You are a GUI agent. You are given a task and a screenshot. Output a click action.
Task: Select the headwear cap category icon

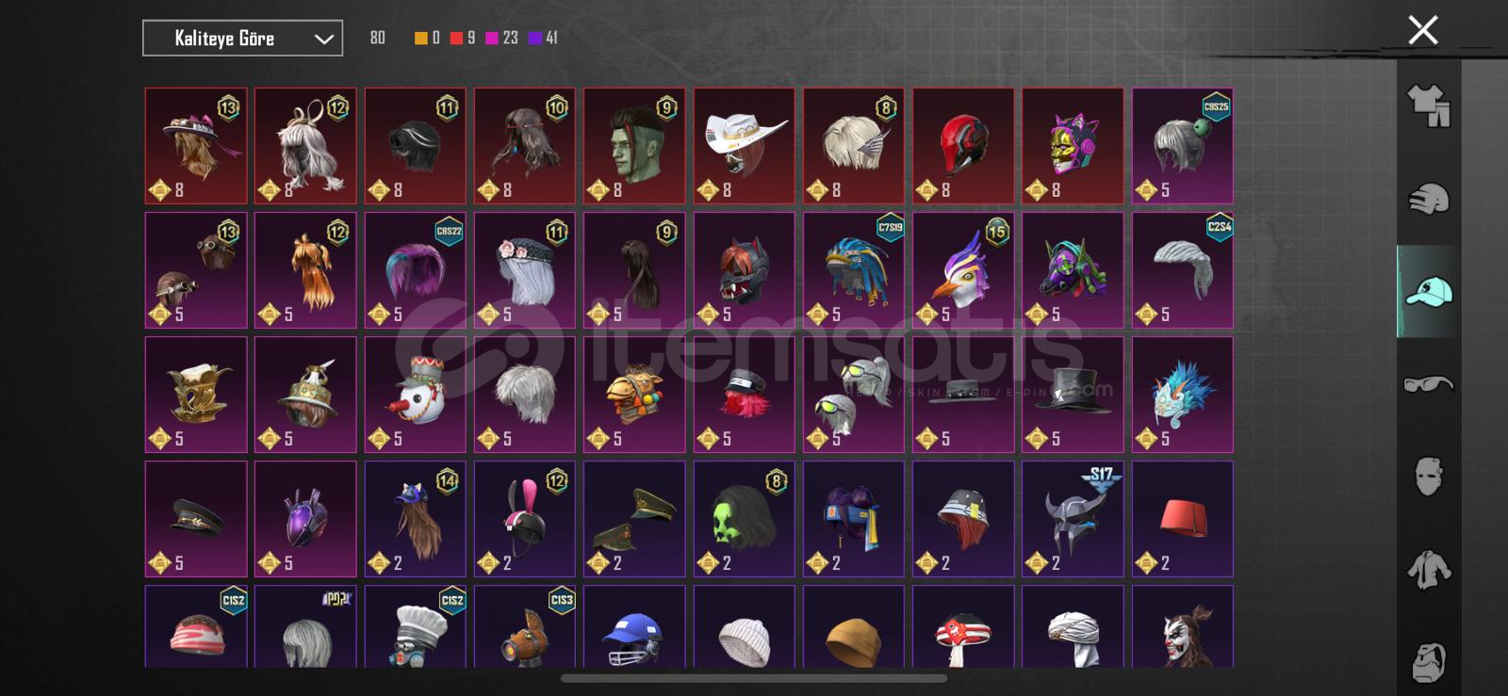[1429, 292]
